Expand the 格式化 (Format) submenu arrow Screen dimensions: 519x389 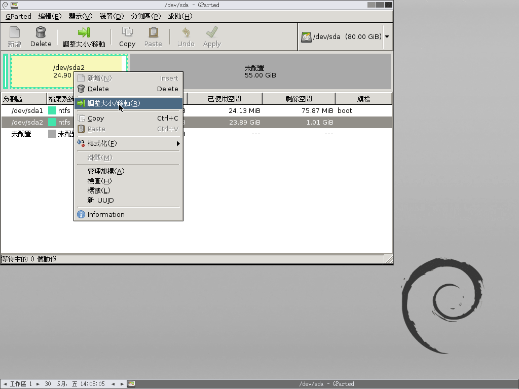[178, 143]
